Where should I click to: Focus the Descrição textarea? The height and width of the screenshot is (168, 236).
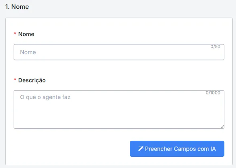click(x=119, y=109)
